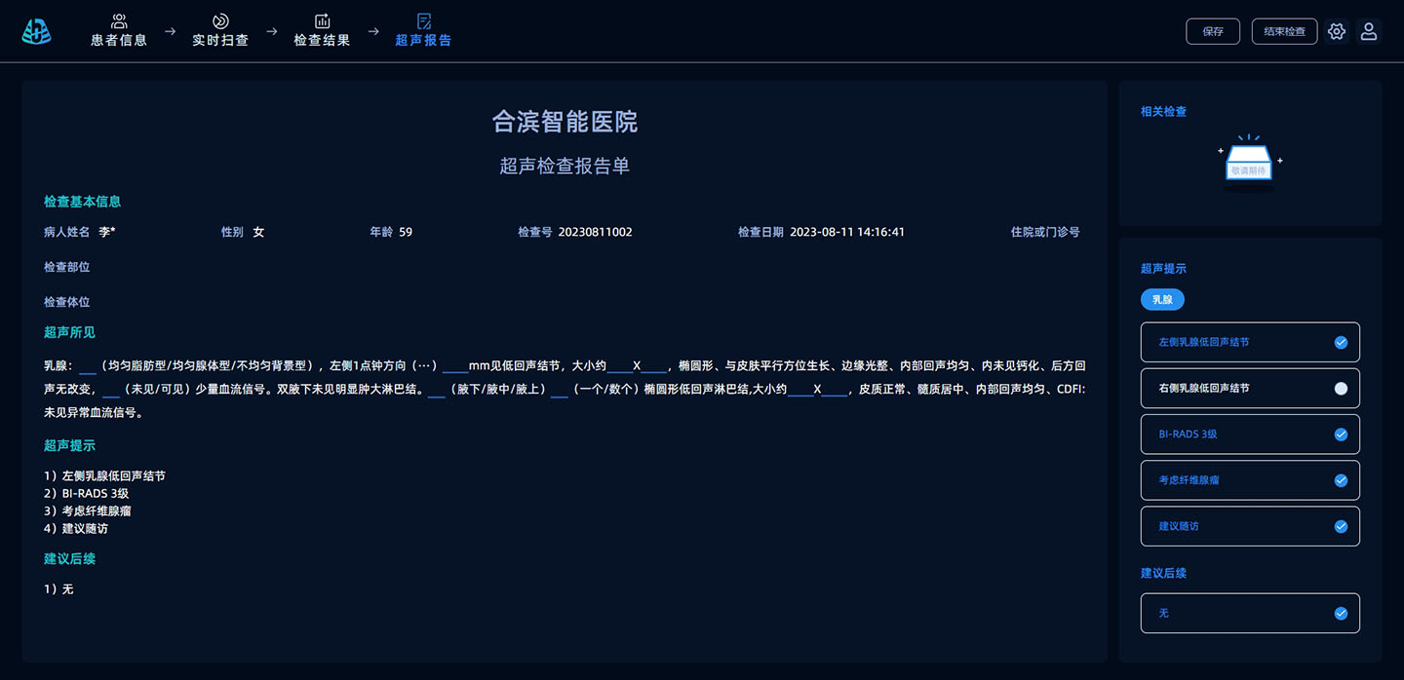Open settings with the gear icon
Screen dimensions: 1404x680
1337,31
